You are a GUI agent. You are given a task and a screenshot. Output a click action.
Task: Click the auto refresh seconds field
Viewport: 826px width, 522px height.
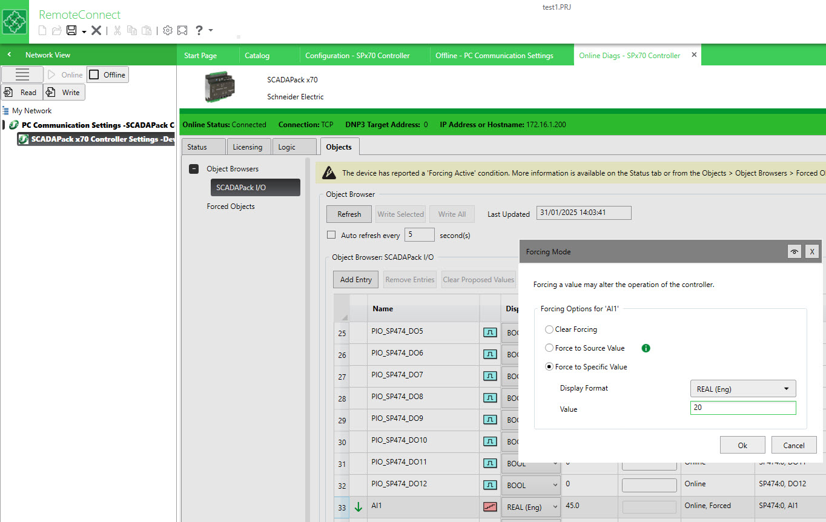(420, 235)
